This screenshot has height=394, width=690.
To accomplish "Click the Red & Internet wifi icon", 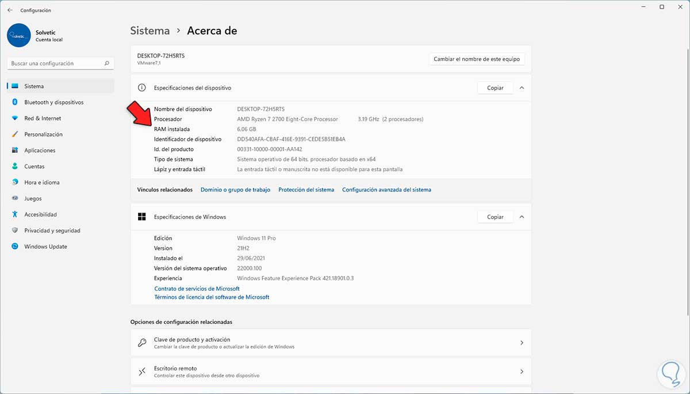I will (15, 118).
